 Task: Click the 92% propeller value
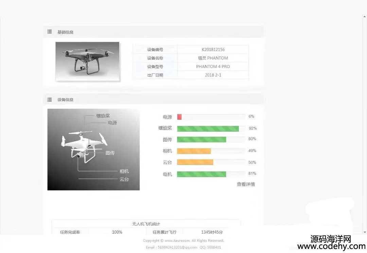coord(253,128)
